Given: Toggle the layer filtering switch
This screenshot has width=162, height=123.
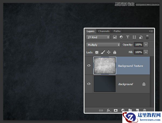Looking at the screenshot, I should (x=147, y=37).
